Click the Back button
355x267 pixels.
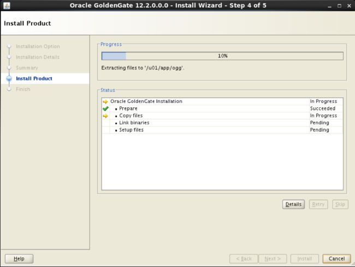pos(244,259)
